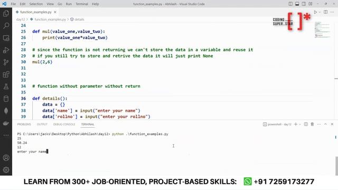The height and width of the screenshot is (190, 338).
Task: Open editor More Actions ellipsis
Action: tap(332, 12)
